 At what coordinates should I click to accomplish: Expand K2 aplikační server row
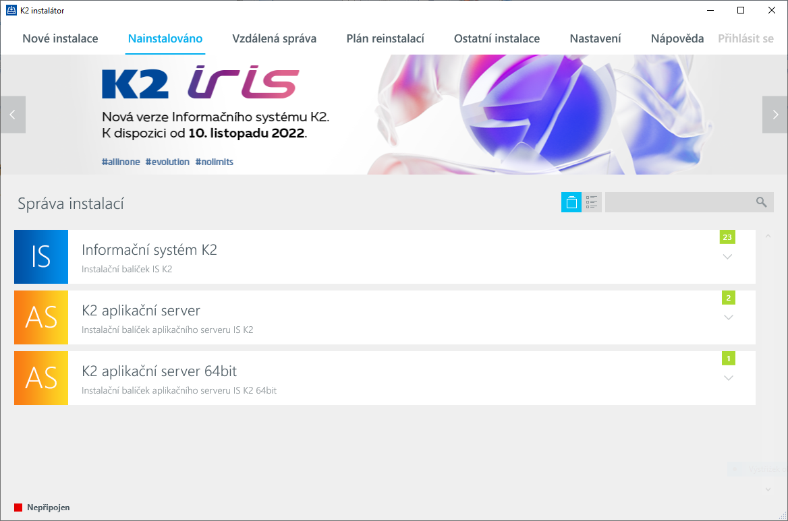coord(728,317)
